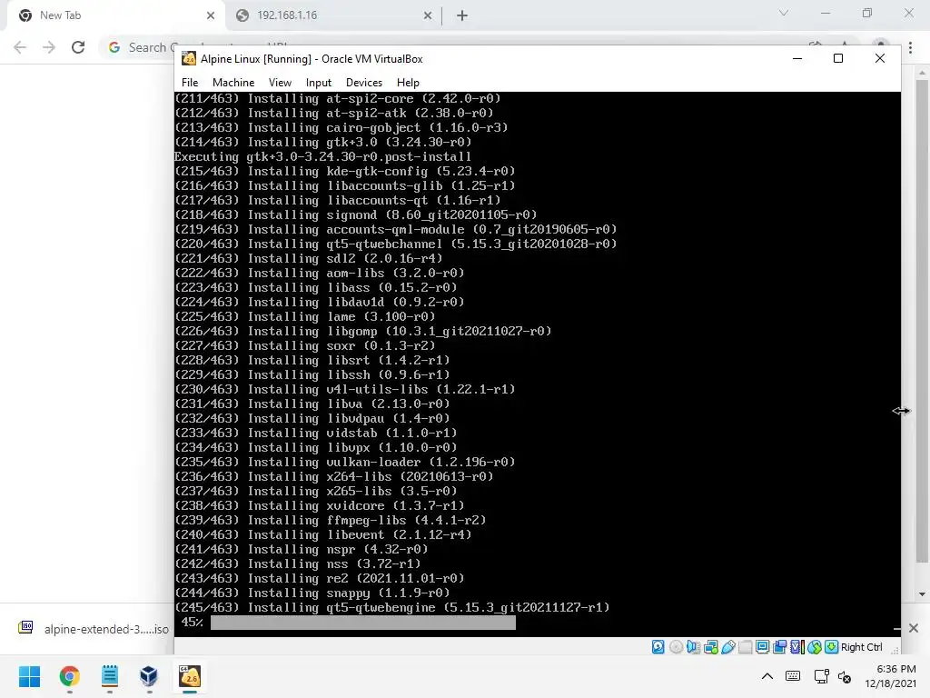Click the CPU/virtualization status indicator icon
Screen dimensions: 930x698
797,647
